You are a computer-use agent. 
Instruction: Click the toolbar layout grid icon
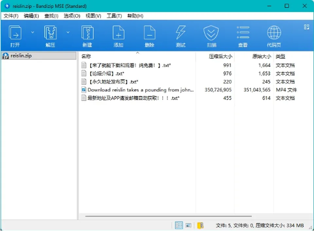[306, 27]
